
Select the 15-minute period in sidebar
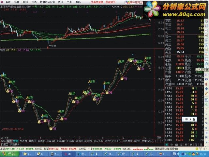(x=206, y=118)
